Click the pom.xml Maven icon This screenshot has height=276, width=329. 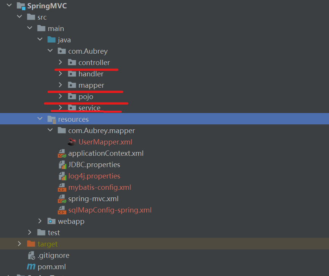[31, 267]
